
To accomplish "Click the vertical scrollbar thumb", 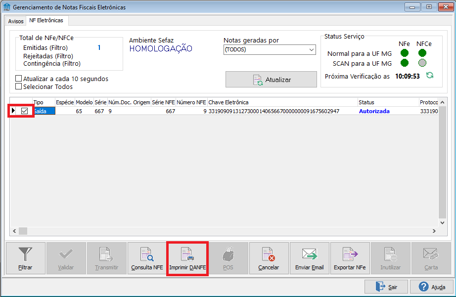I will (442, 162).
